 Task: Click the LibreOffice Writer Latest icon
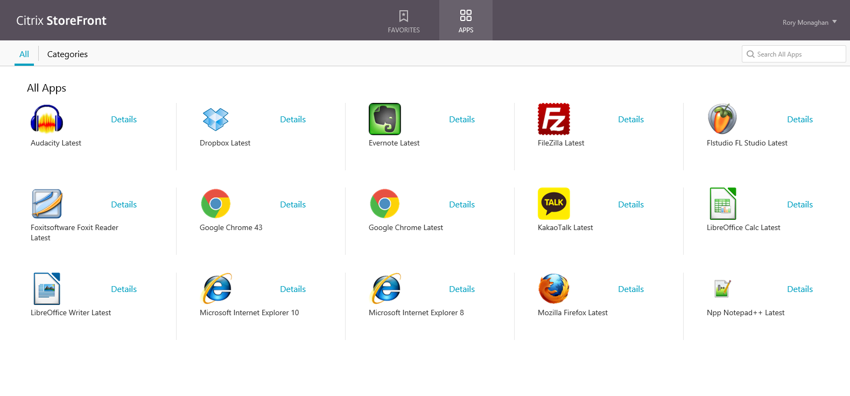(x=47, y=289)
